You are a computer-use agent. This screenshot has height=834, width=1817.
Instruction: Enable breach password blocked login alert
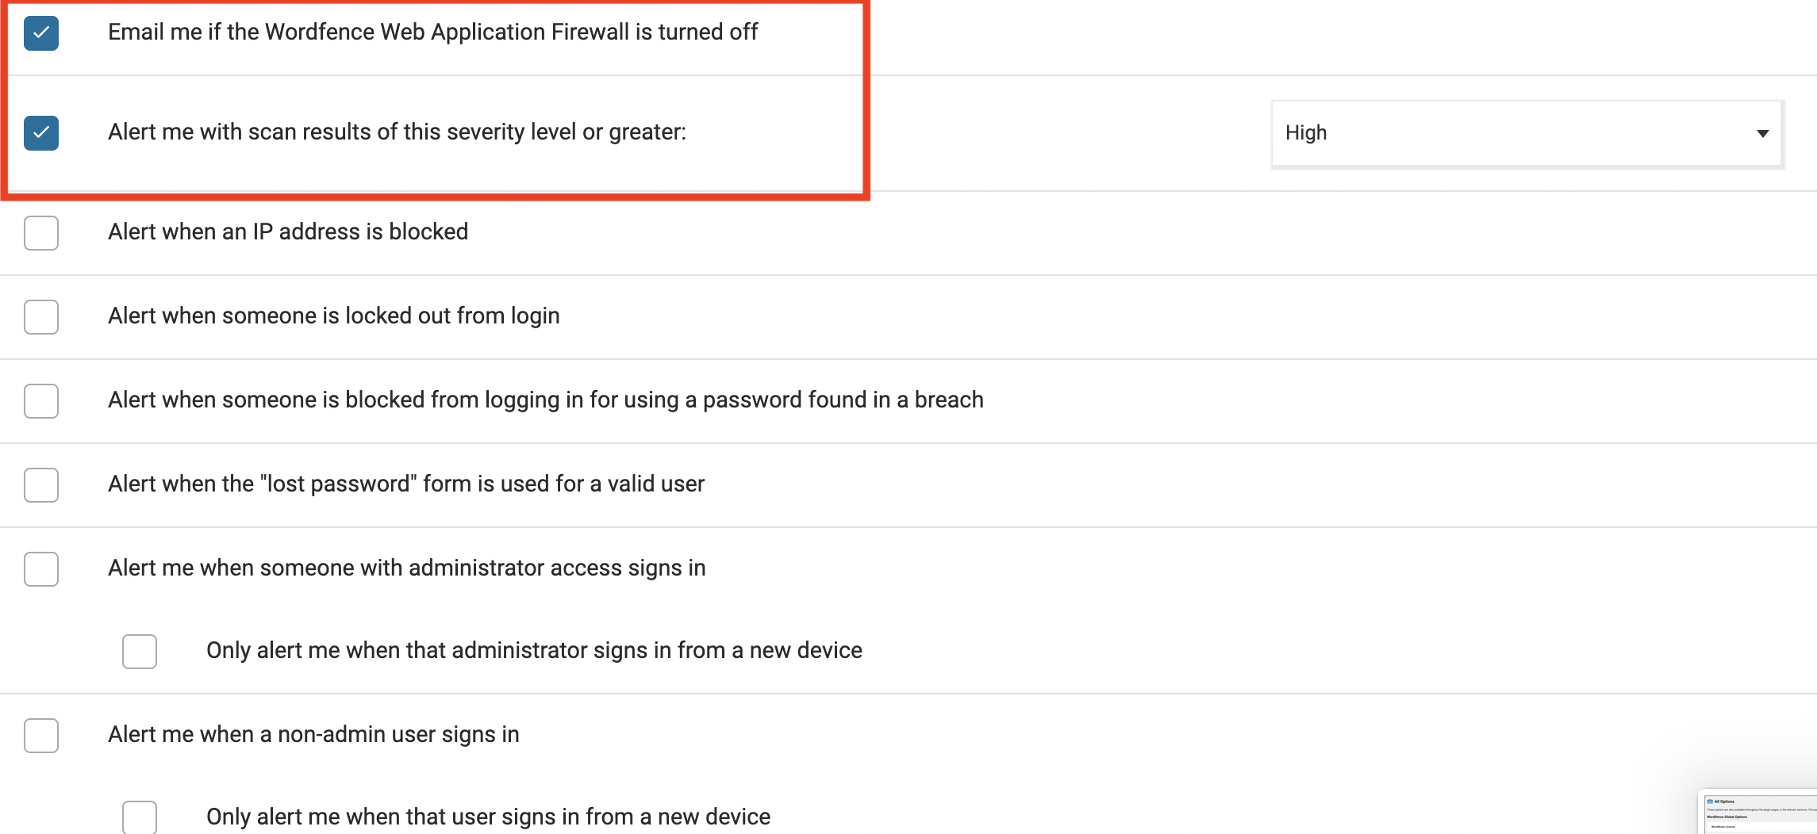point(41,401)
